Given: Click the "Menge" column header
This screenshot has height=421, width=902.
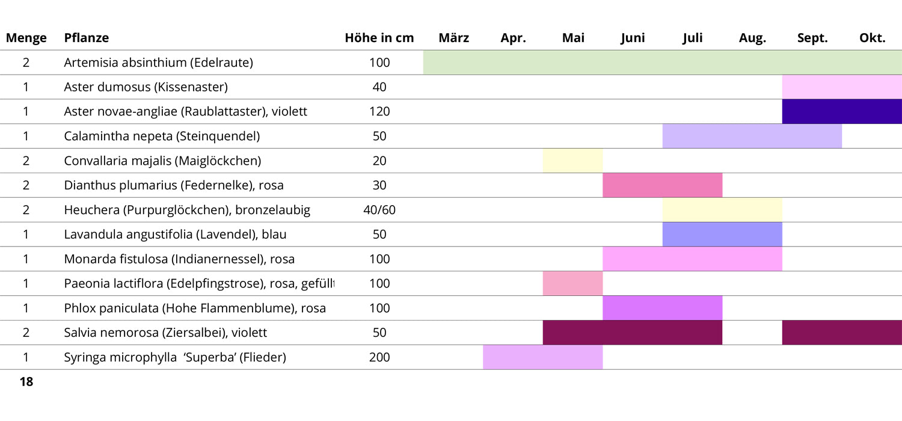Looking at the screenshot, I should pyautogui.click(x=26, y=38).
